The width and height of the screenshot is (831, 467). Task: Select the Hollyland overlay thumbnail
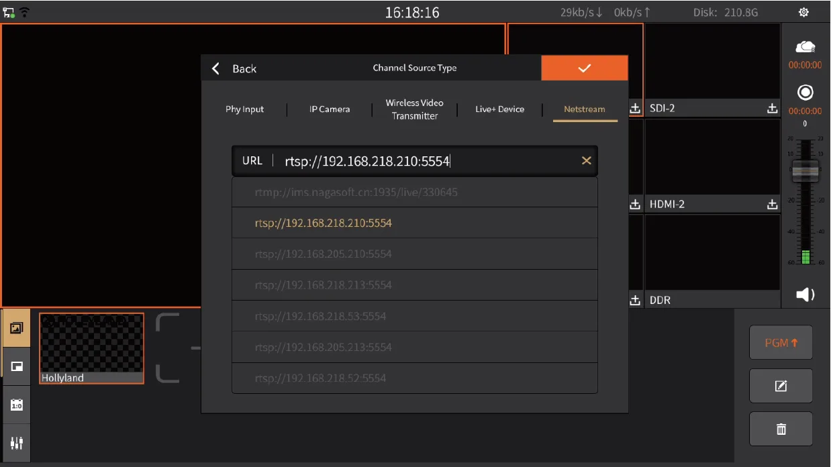91,348
